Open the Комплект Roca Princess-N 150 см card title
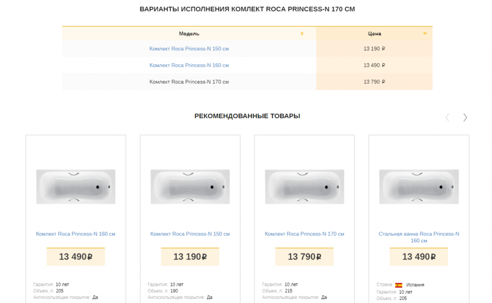 point(190,234)
